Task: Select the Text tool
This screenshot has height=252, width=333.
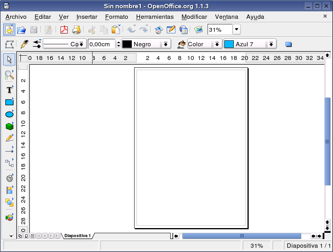Action: 9,90
